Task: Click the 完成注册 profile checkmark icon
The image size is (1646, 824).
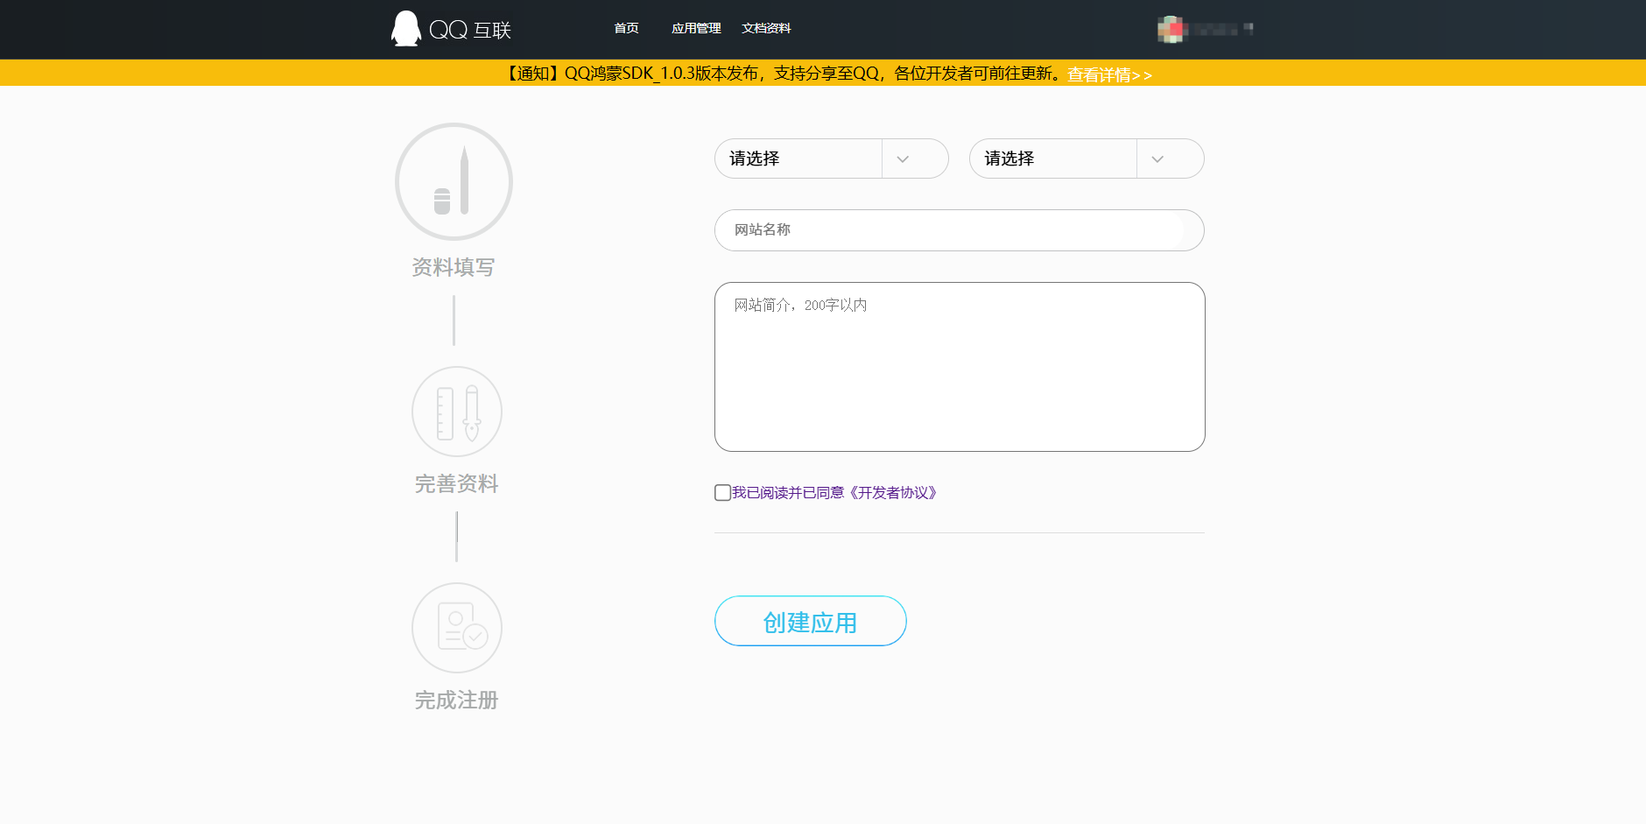Action: pyautogui.click(x=456, y=628)
